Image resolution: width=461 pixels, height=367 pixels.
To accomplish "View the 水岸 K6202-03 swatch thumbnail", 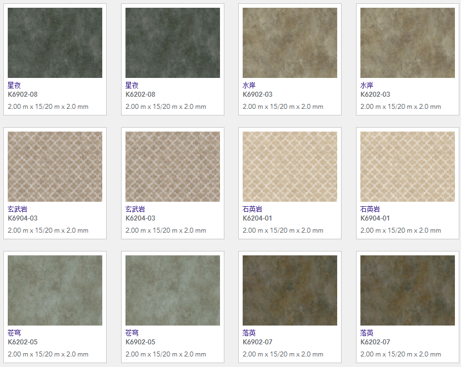I will (x=407, y=43).
